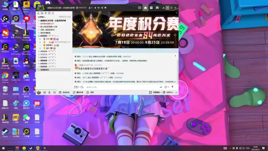Switch the ENG input language indicator
Image resolution: width=268 pixels, height=151 pixels.
(x=248, y=148)
